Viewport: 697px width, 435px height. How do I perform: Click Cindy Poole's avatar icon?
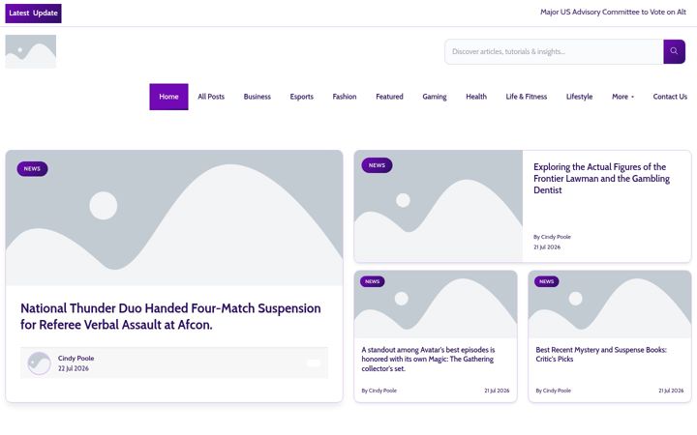(39, 363)
